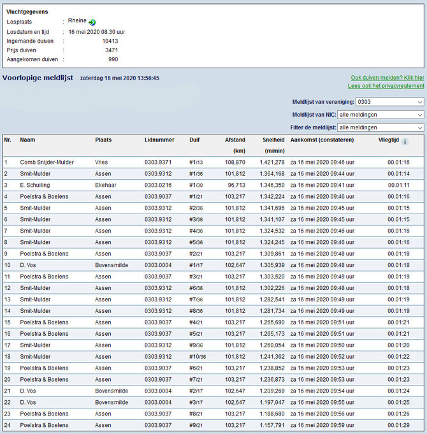The image size is (427, 434).
Task: Open the 'Lees ook het privacyreglement' link
Action: point(386,86)
